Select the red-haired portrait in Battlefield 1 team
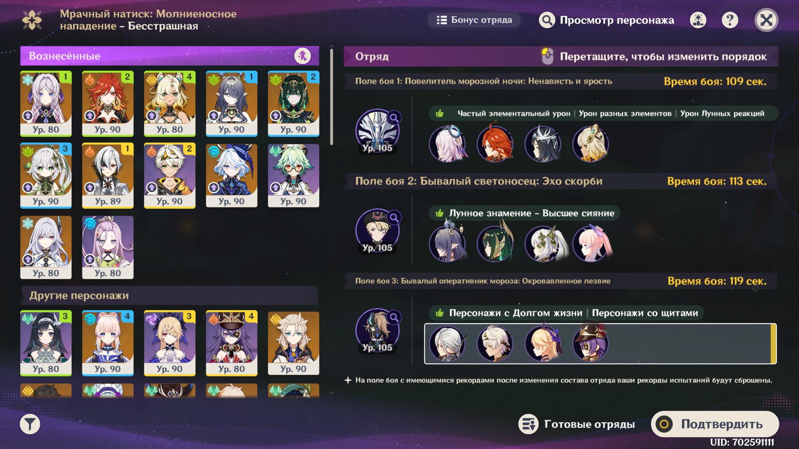 (495, 143)
